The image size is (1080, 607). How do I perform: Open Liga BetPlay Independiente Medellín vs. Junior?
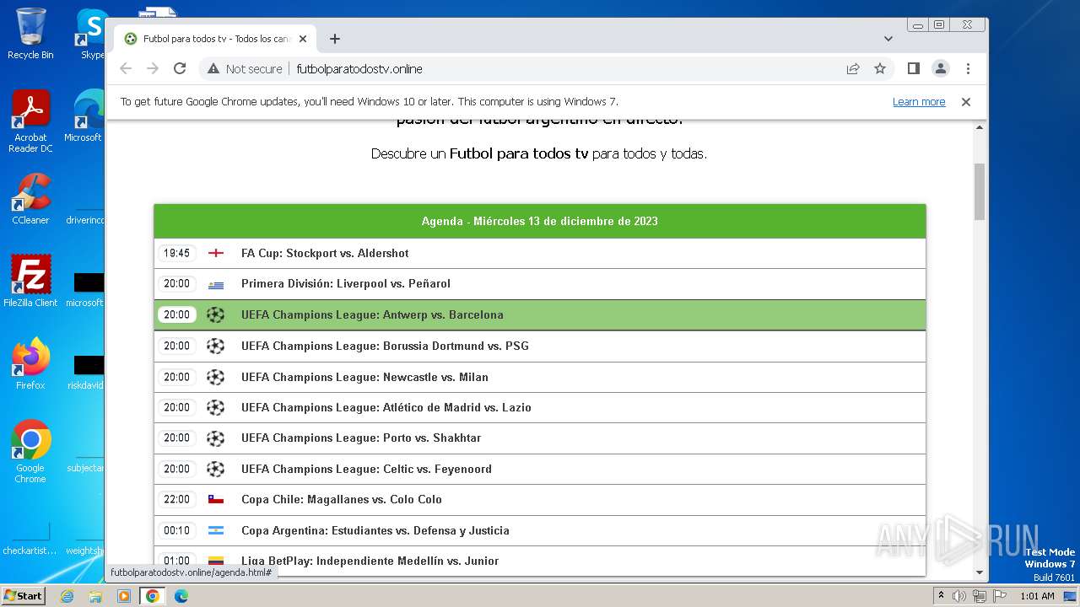click(540, 561)
